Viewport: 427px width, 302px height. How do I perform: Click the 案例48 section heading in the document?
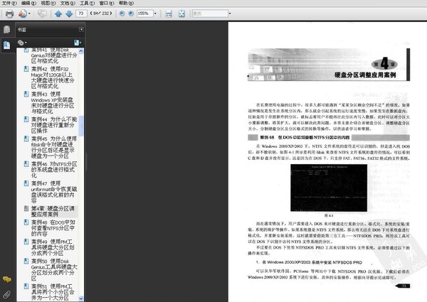click(x=305, y=138)
